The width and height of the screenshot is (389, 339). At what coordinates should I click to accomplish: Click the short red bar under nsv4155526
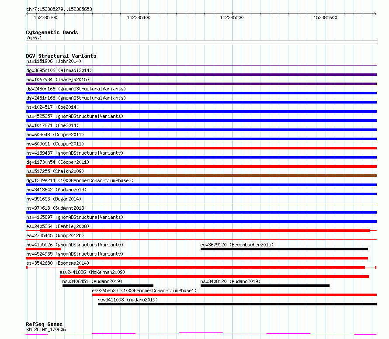click(43, 249)
